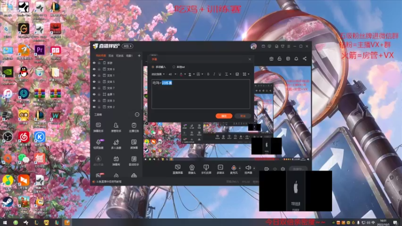Toggle visibility of layer 文本 6
This screenshot has width=402, height=226.
pyautogui.click(x=94, y=69)
